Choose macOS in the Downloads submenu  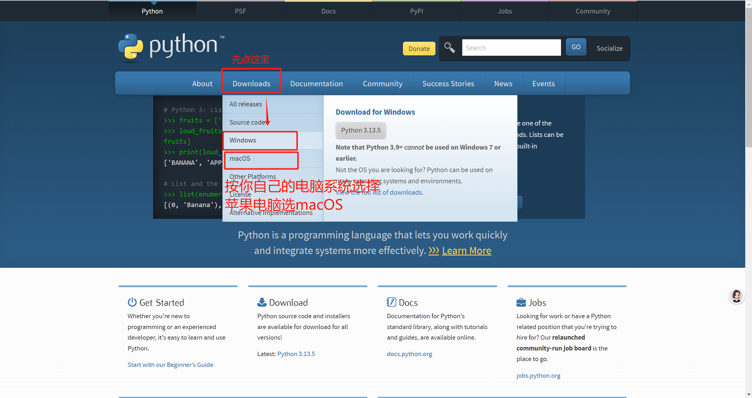[x=240, y=158]
